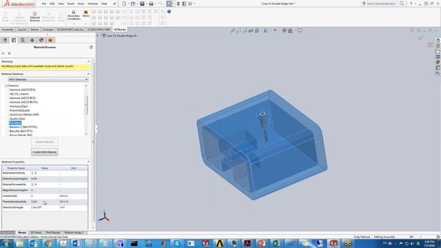The width and height of the screenshot is (441, 248).
Task: Accept material with the green checkmark
Action: pos(3,53)
